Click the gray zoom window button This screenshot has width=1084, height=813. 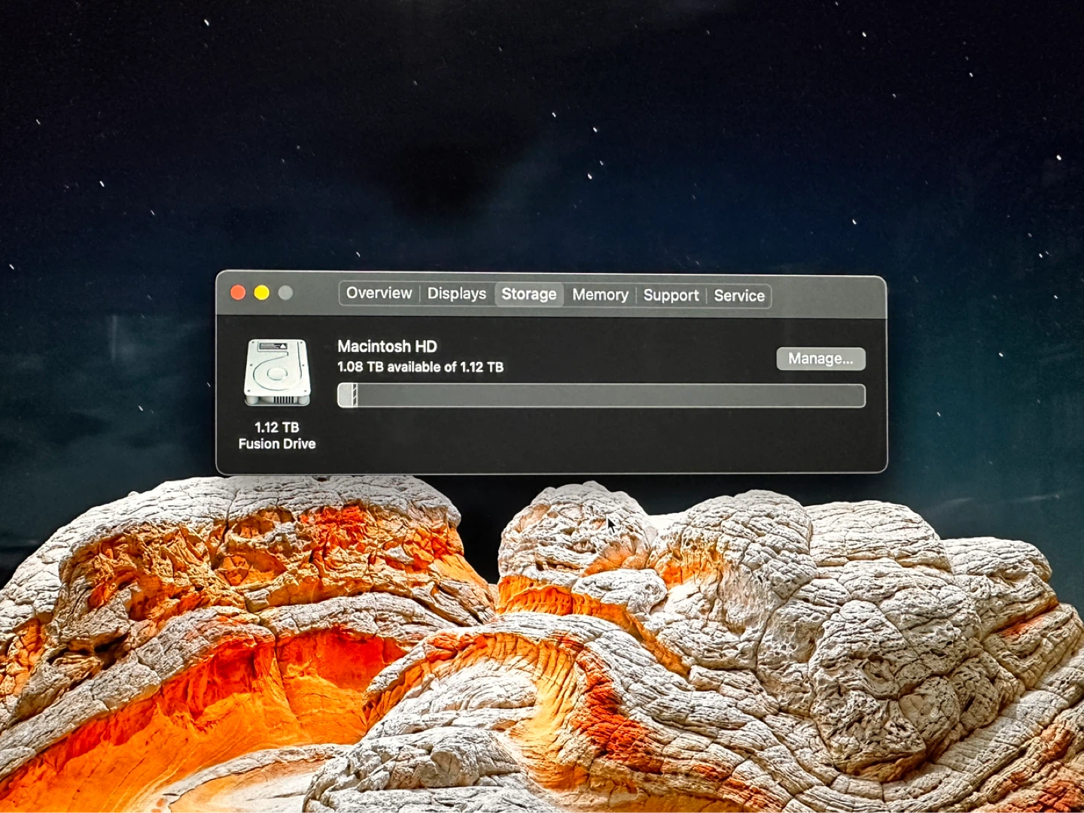285,293
